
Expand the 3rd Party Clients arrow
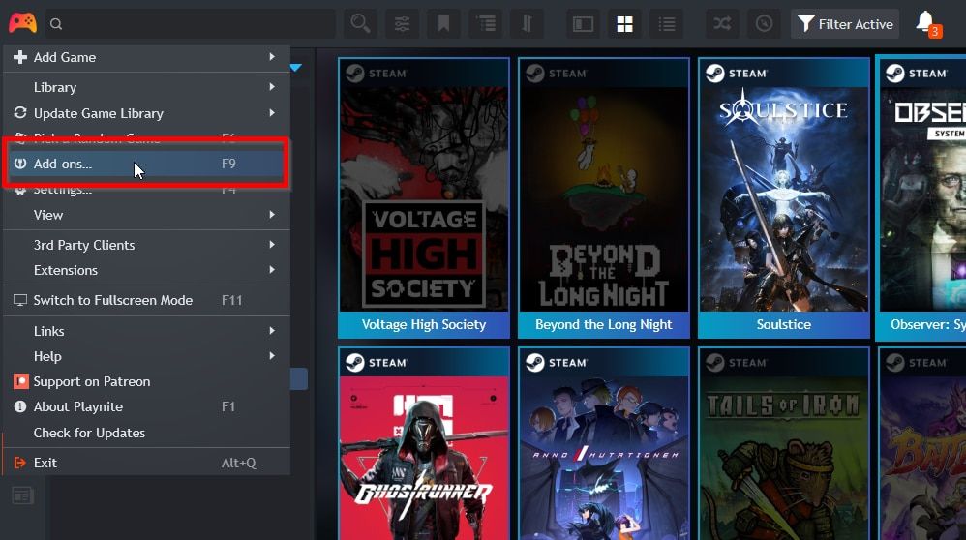point(272,245)
